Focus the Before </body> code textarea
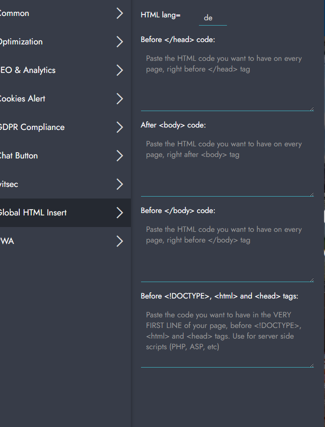Viewport: 325px width, 427px height. [227, 251]
